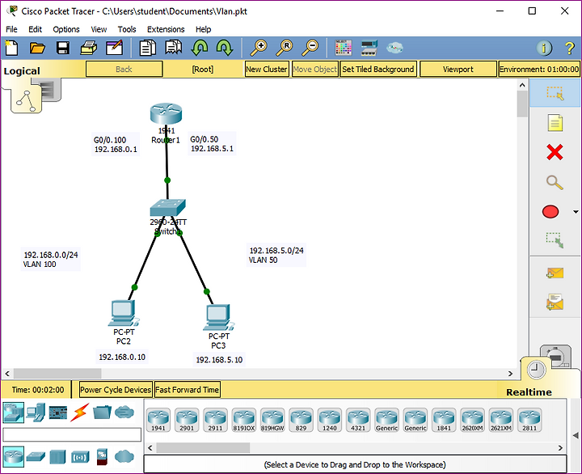This screenshot has width=582, height=474.
Task: Click the Zoom Out magnifier
Action: coord(310,48)
